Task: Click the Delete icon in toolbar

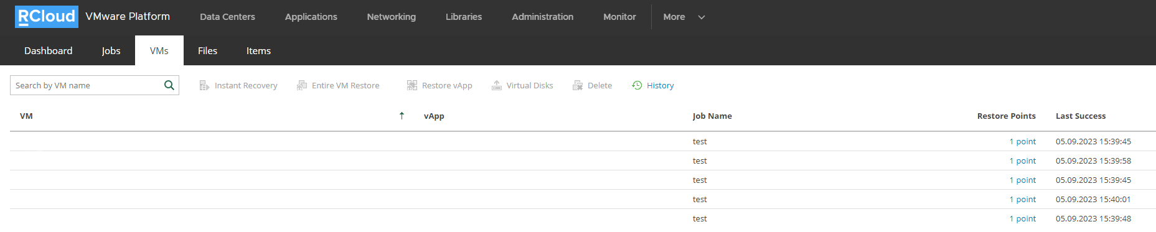Action: pos(578,85)
